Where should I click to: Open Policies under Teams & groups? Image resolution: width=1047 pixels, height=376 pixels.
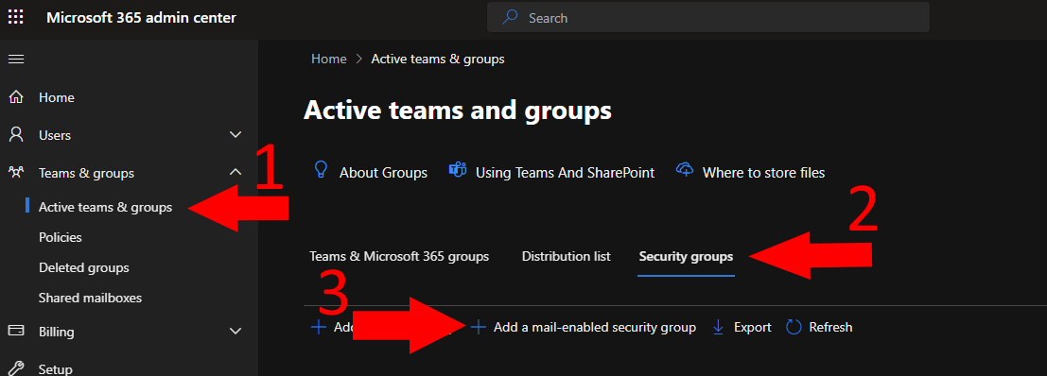(x=61, y=237)
